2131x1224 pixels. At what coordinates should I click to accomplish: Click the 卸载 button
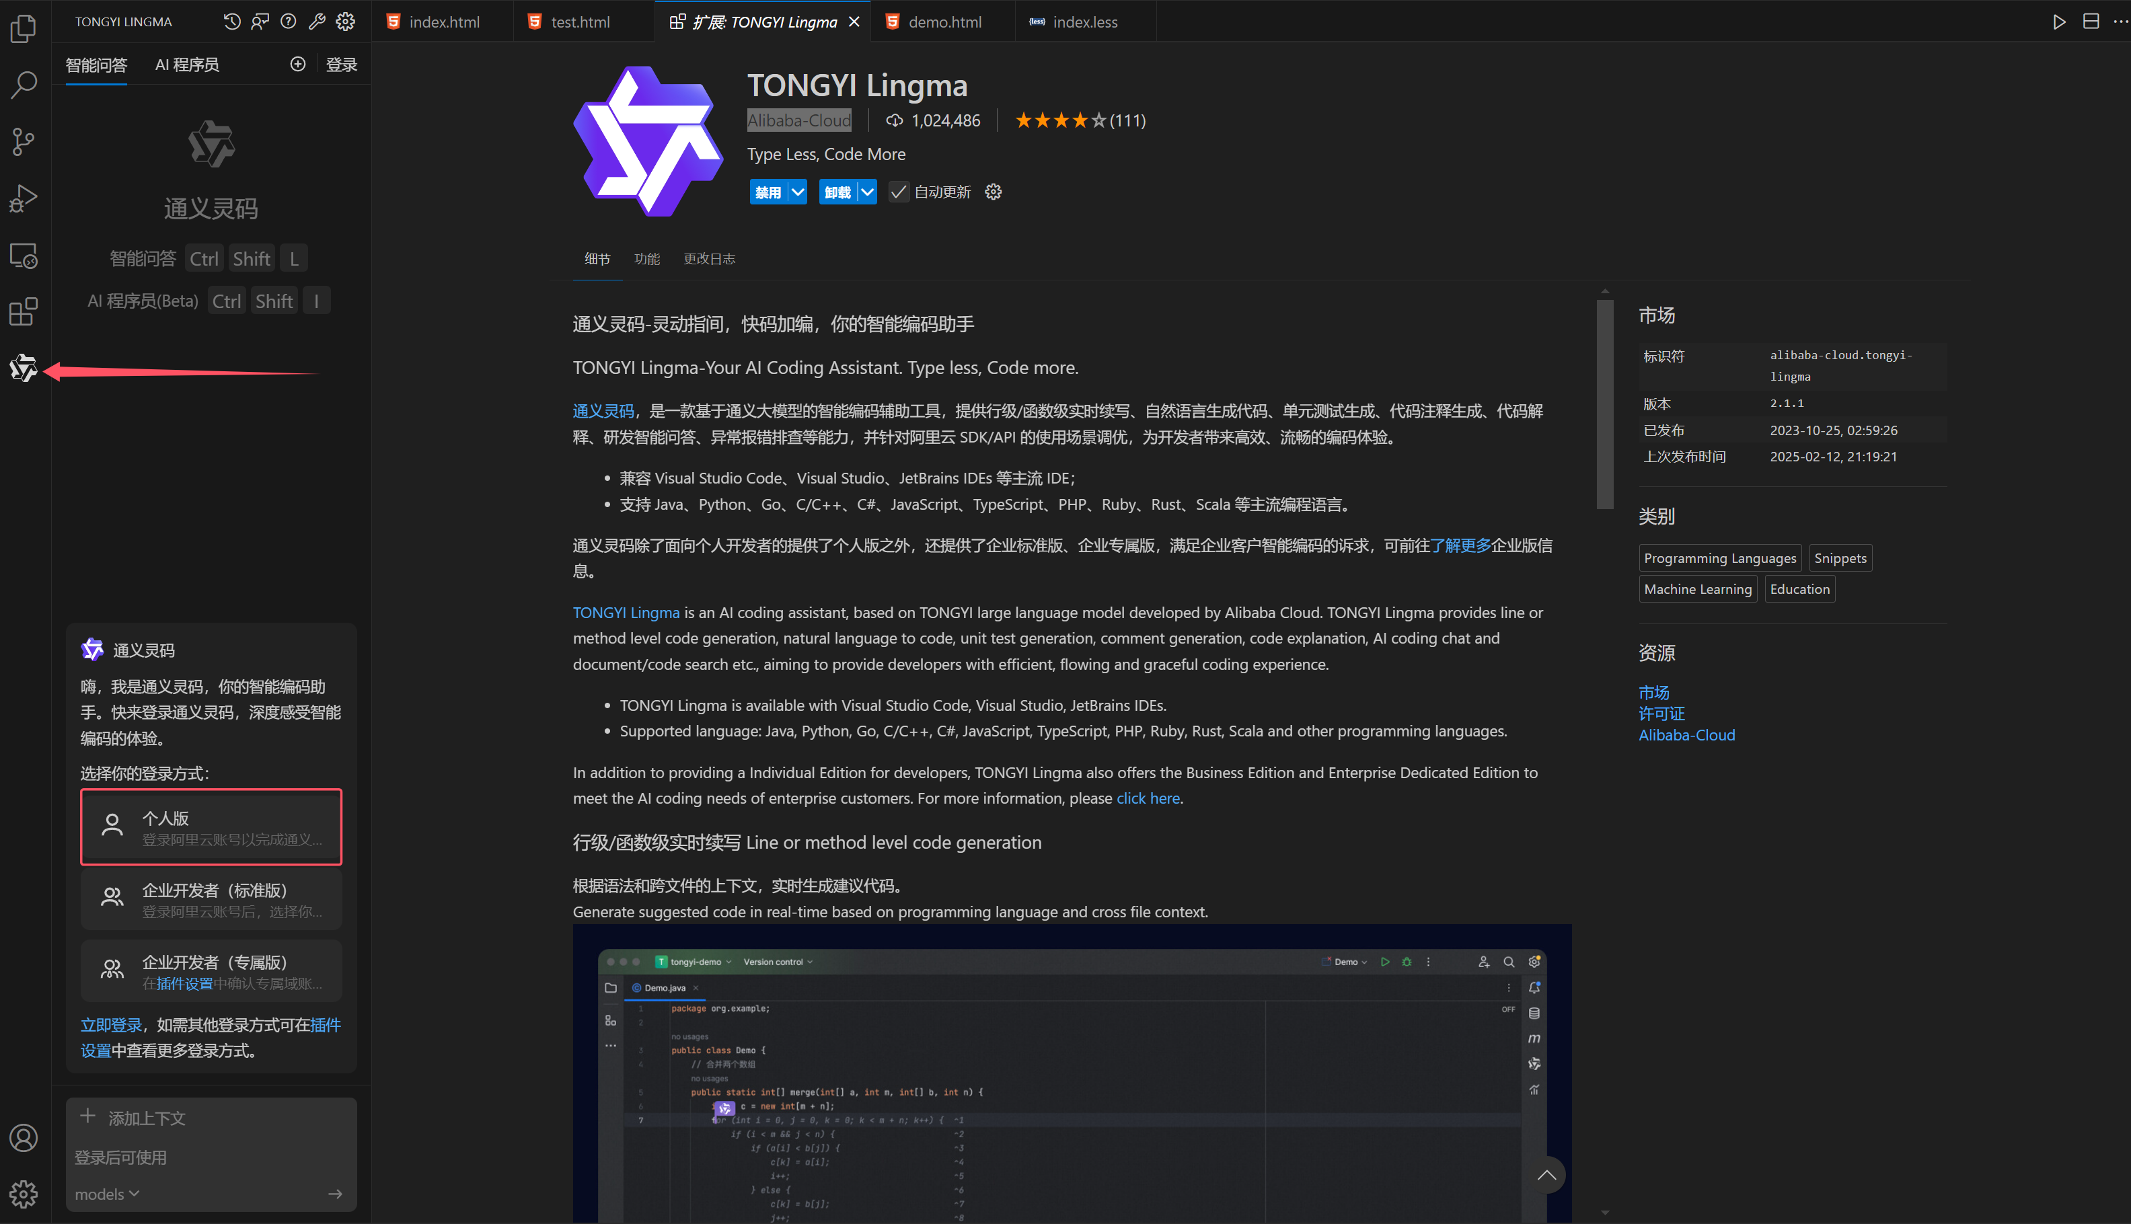click(837, 192)
